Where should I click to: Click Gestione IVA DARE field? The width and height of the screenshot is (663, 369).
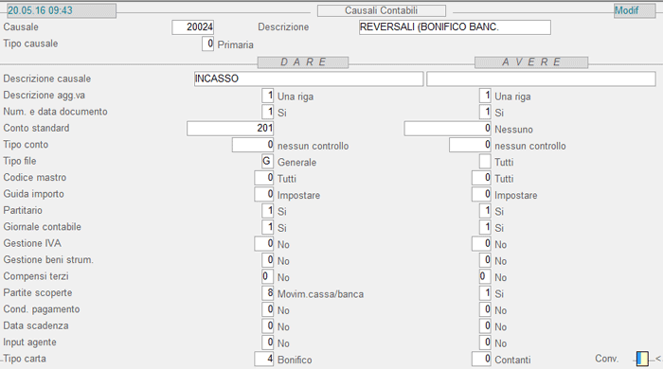pyautogui.click(x=264, y=243)
